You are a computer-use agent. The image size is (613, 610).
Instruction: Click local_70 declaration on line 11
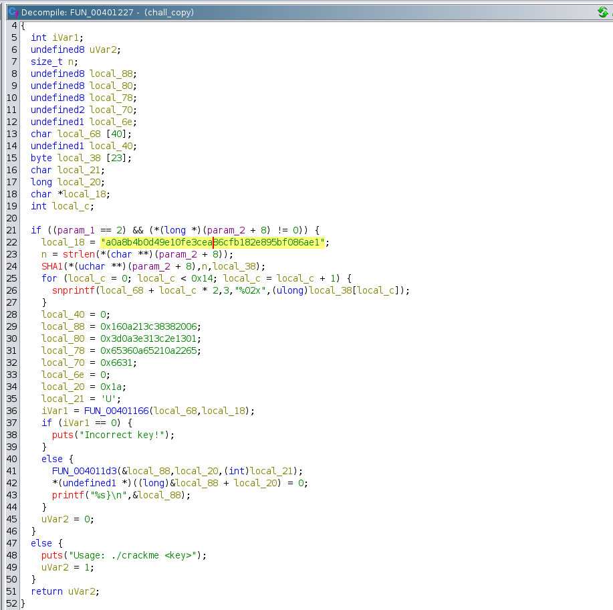tap(111, 110)
